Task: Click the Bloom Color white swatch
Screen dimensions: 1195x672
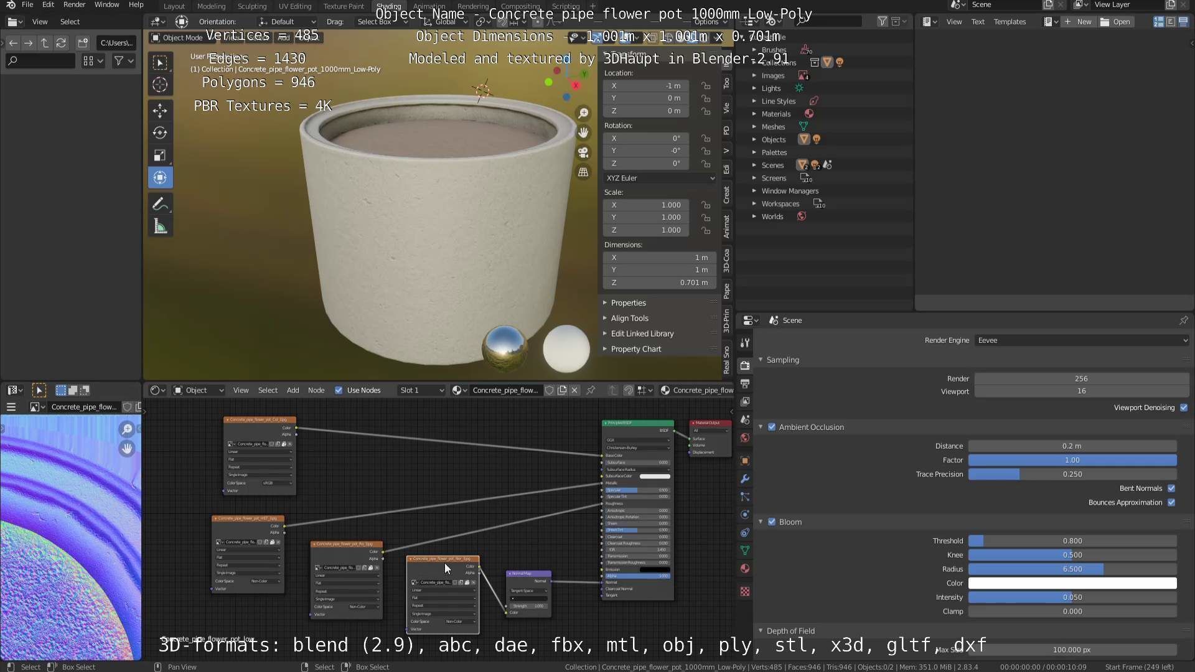Action: [1072, 584]
